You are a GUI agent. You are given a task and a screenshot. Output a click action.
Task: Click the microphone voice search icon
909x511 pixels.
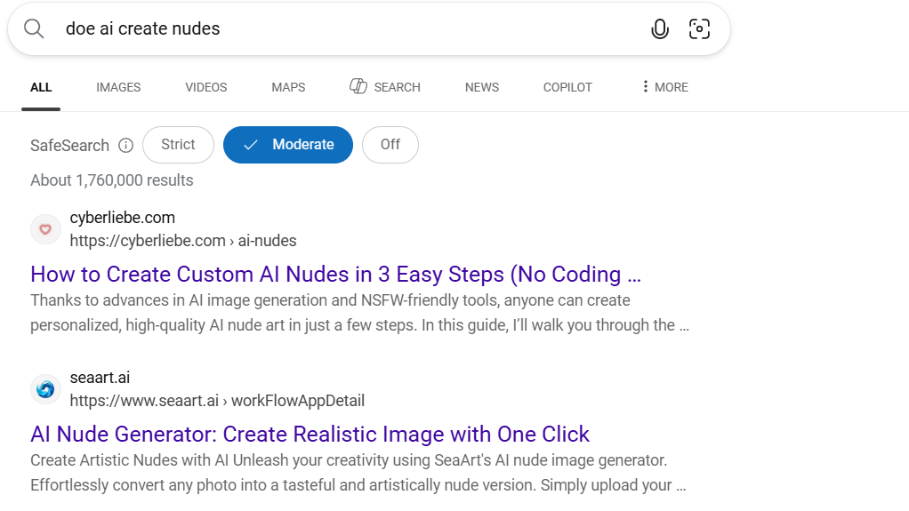[x=659, y=29]
